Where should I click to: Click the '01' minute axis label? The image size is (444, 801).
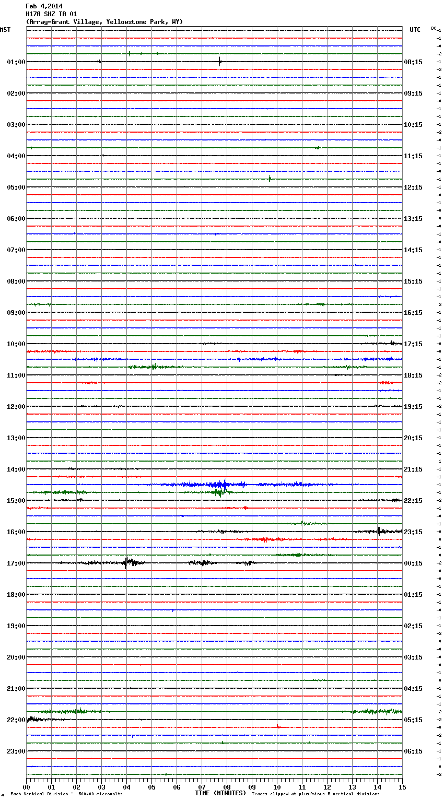[x=51, y=787]
